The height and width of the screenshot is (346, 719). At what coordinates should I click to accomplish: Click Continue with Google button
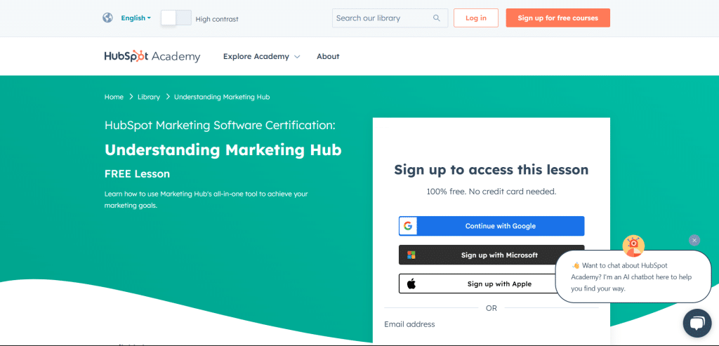(x=492, y=226)
